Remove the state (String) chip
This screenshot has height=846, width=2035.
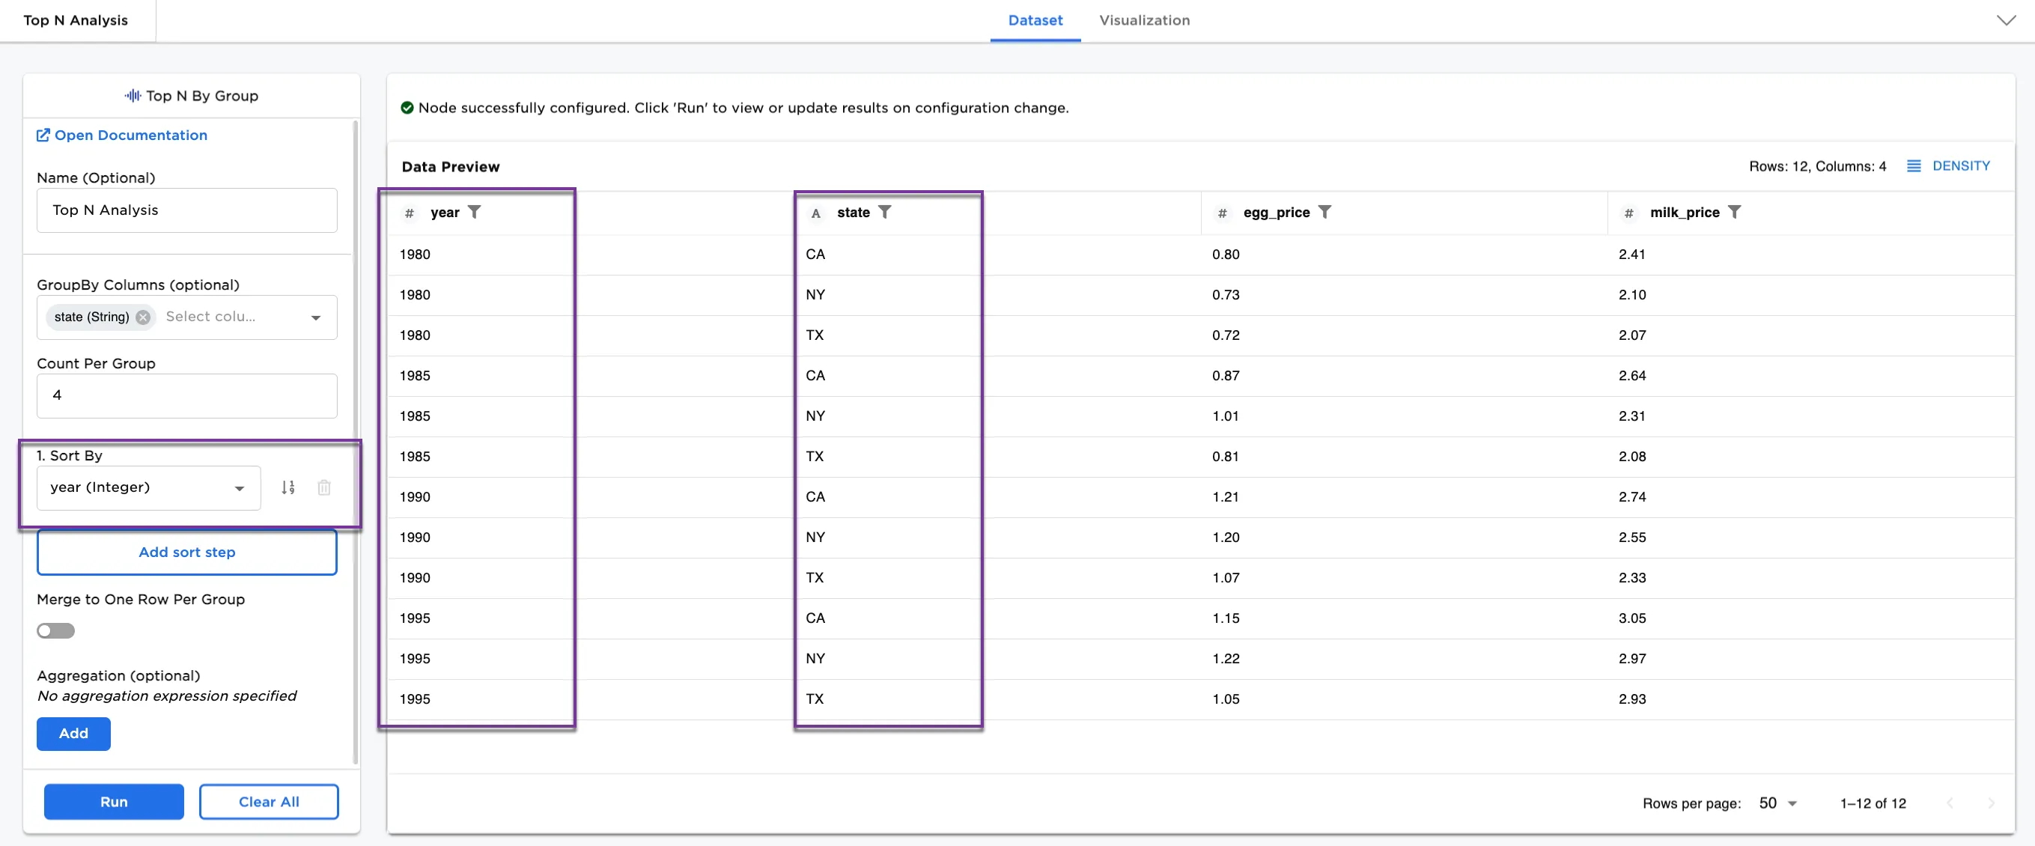pyautogui.click(x=143, y=317)
